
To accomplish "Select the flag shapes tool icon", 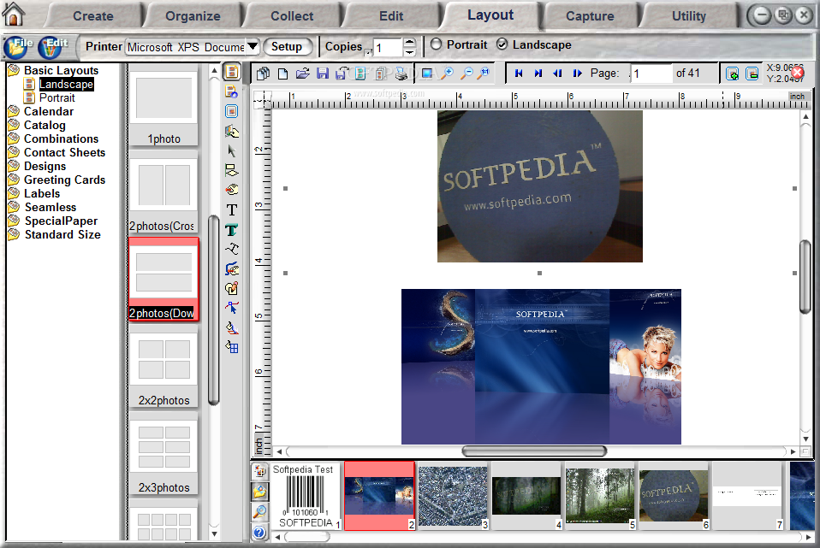I will [232, 170].
